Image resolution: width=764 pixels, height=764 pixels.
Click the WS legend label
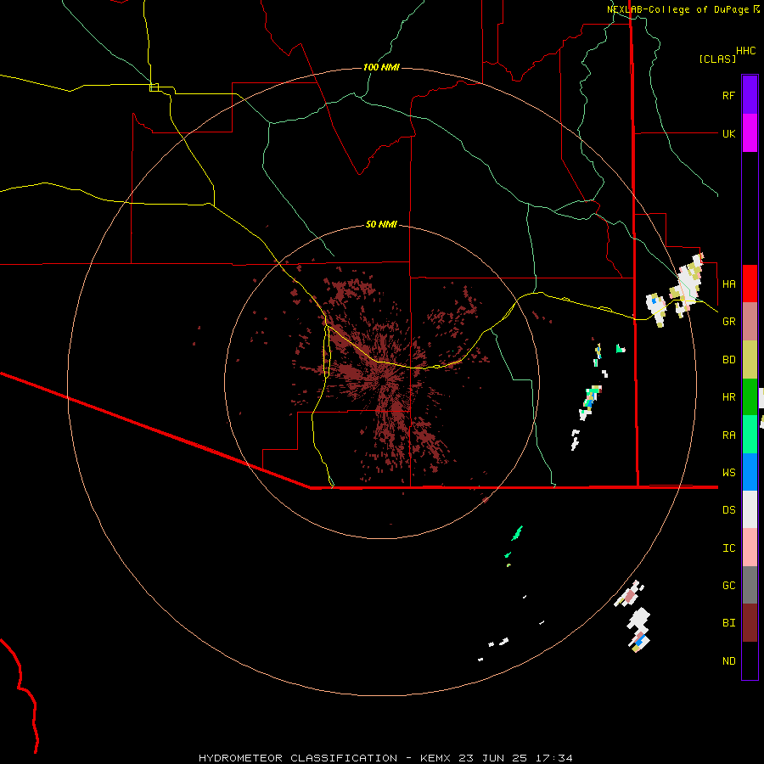click(728, 472)
